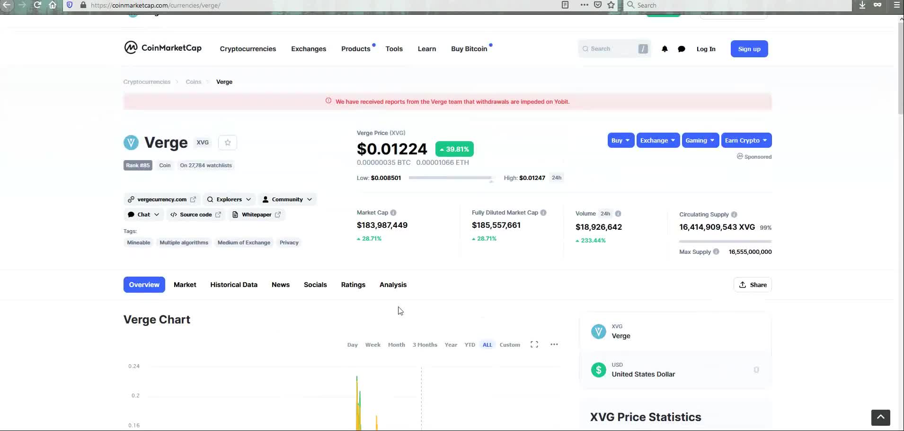Image resolution: width=904 pixels, height=431 pixels.
Task: Open the Whitepaper link
Action: click(257, 215)
